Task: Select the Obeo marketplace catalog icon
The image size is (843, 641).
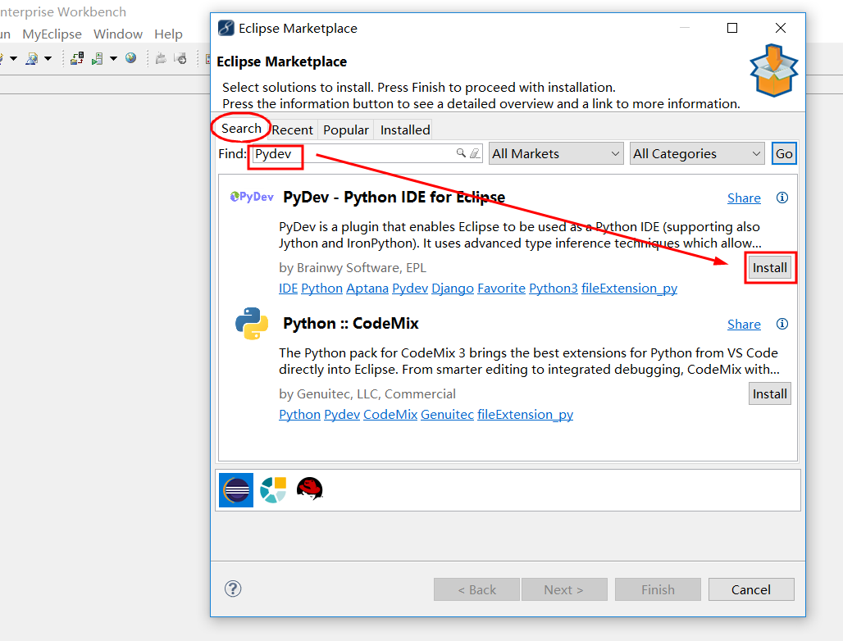Action: pyautogui.click(x=273, y=490)
